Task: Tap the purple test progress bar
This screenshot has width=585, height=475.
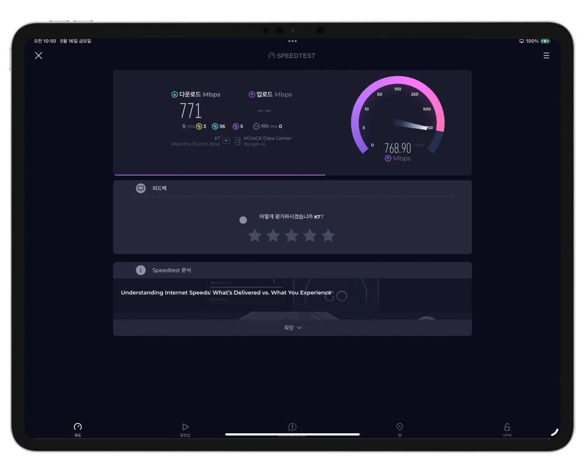Action: coord(220,174)
